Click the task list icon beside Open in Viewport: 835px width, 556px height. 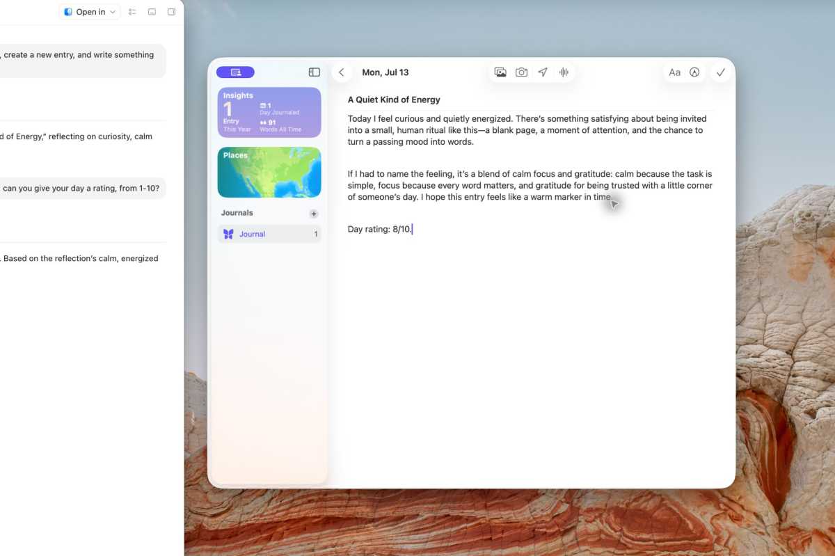click(132, 12)
